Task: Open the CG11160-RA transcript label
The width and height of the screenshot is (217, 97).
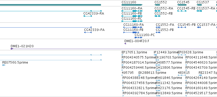Action: (132, 8)
